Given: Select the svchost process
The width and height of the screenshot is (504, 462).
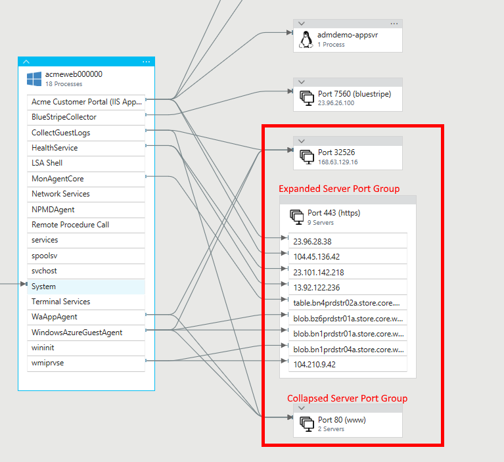Looking at the screenshot, I should (86, 271).
